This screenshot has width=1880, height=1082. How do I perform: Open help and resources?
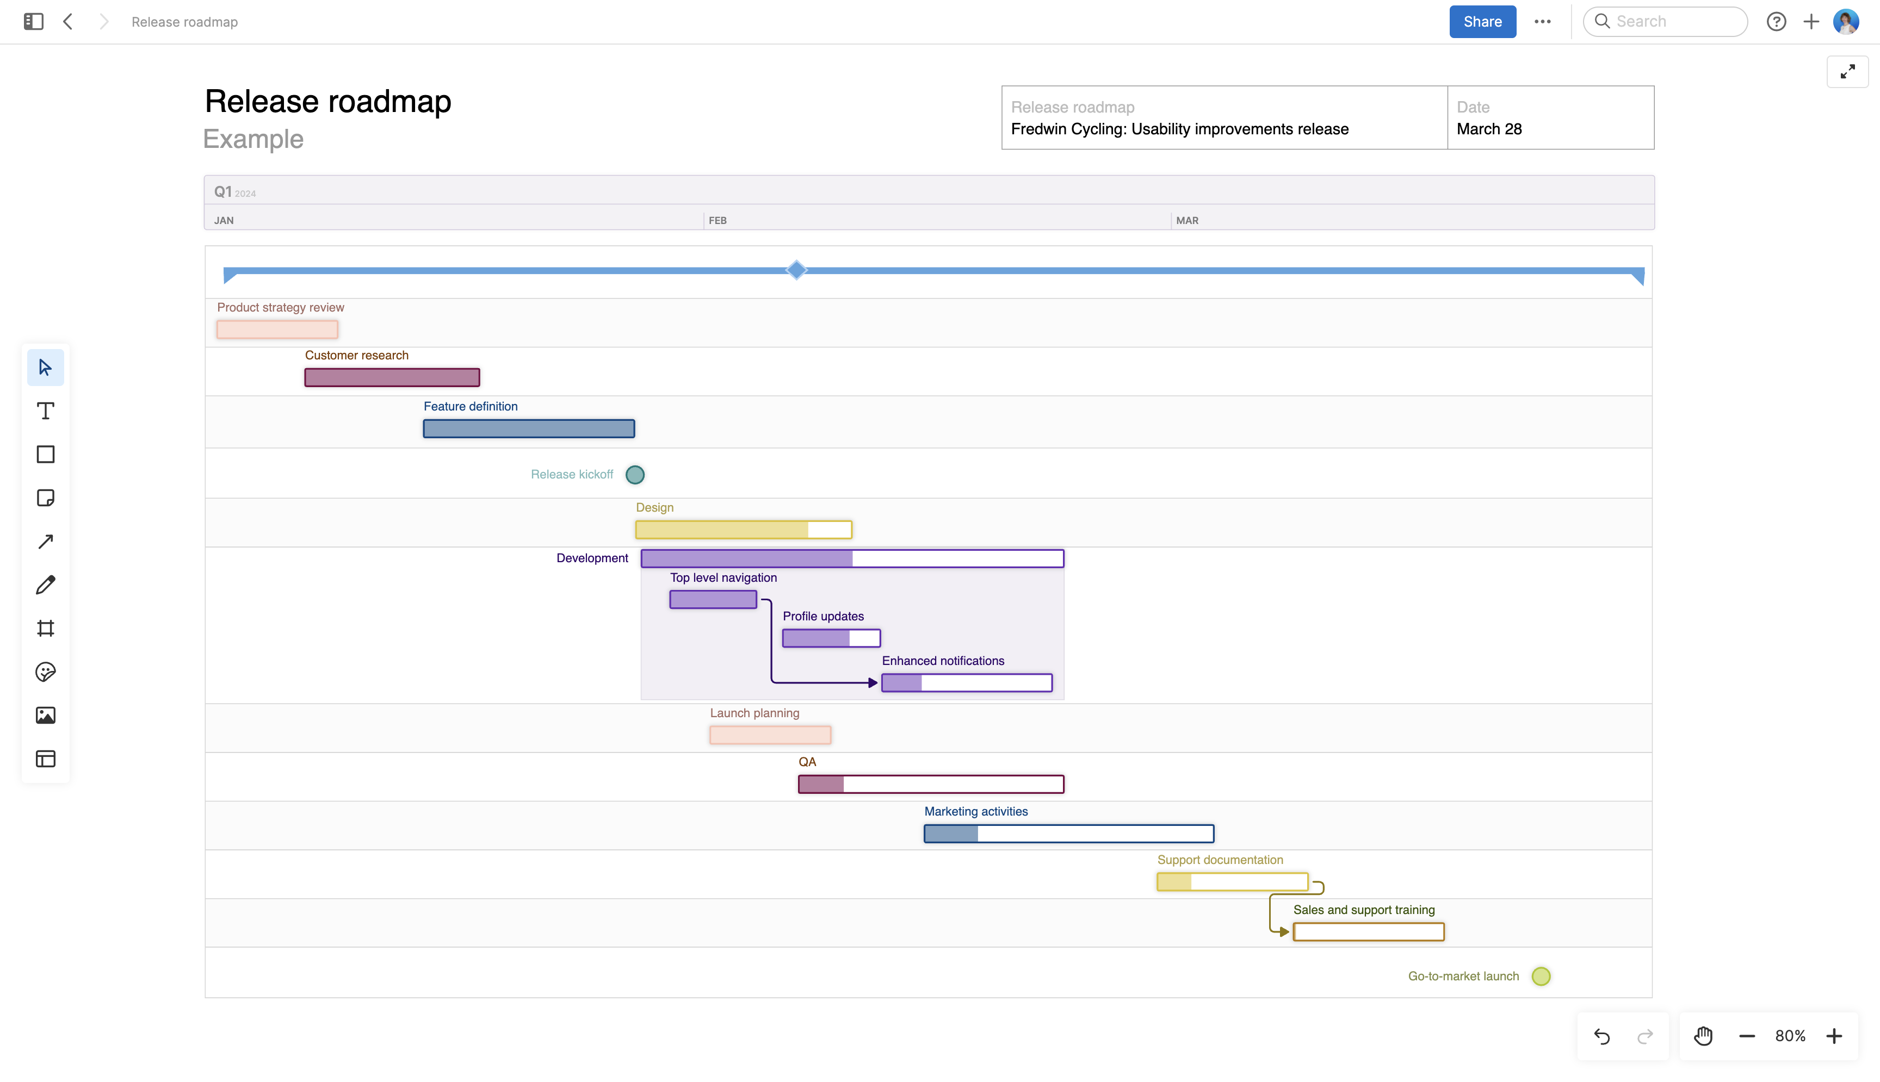[1777, 22]
